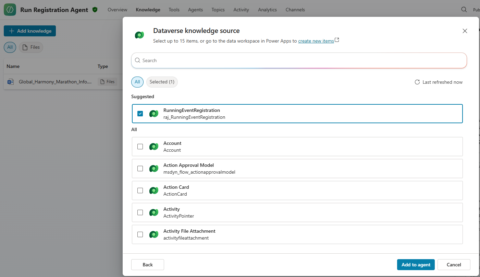The image size is (480, 277).
Task: Uncheck the RunningEventRegistration checkbox
Action: (x=140, y=114)
